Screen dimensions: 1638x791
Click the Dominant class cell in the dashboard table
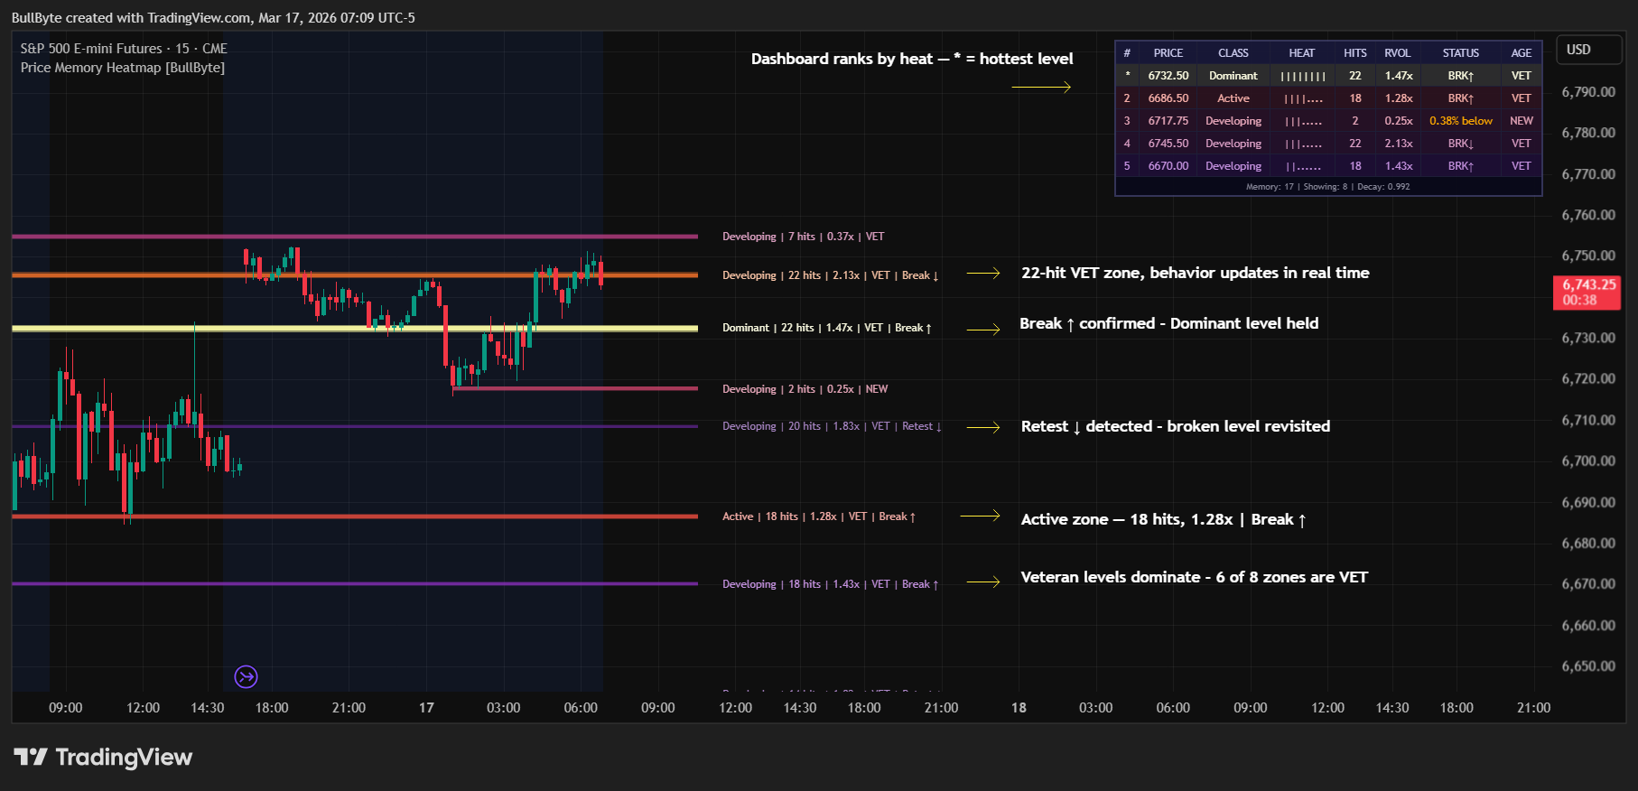(1233, 76)
